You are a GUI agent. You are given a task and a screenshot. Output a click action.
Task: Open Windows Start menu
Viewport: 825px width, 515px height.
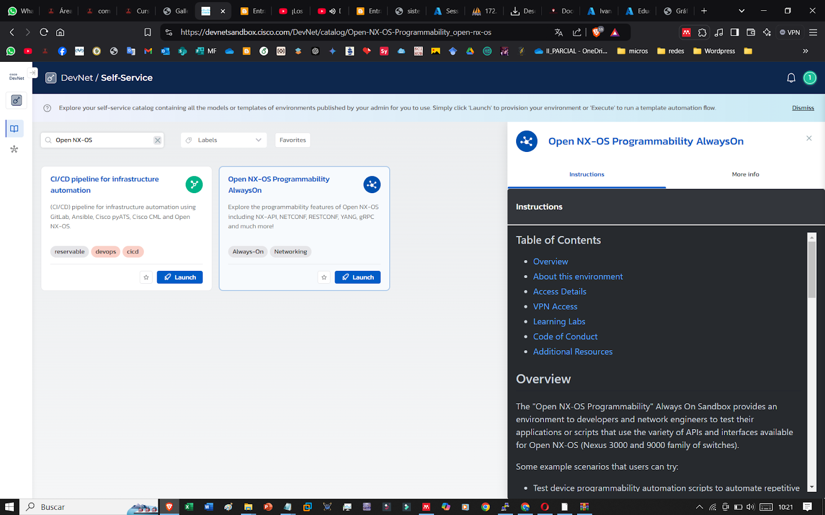tap(9, 507)
